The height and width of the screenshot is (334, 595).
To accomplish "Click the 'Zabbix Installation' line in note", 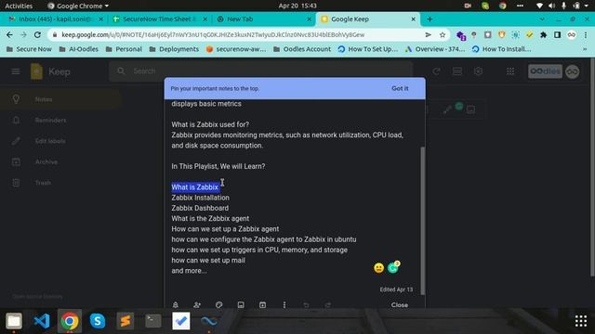I will 201,198.
